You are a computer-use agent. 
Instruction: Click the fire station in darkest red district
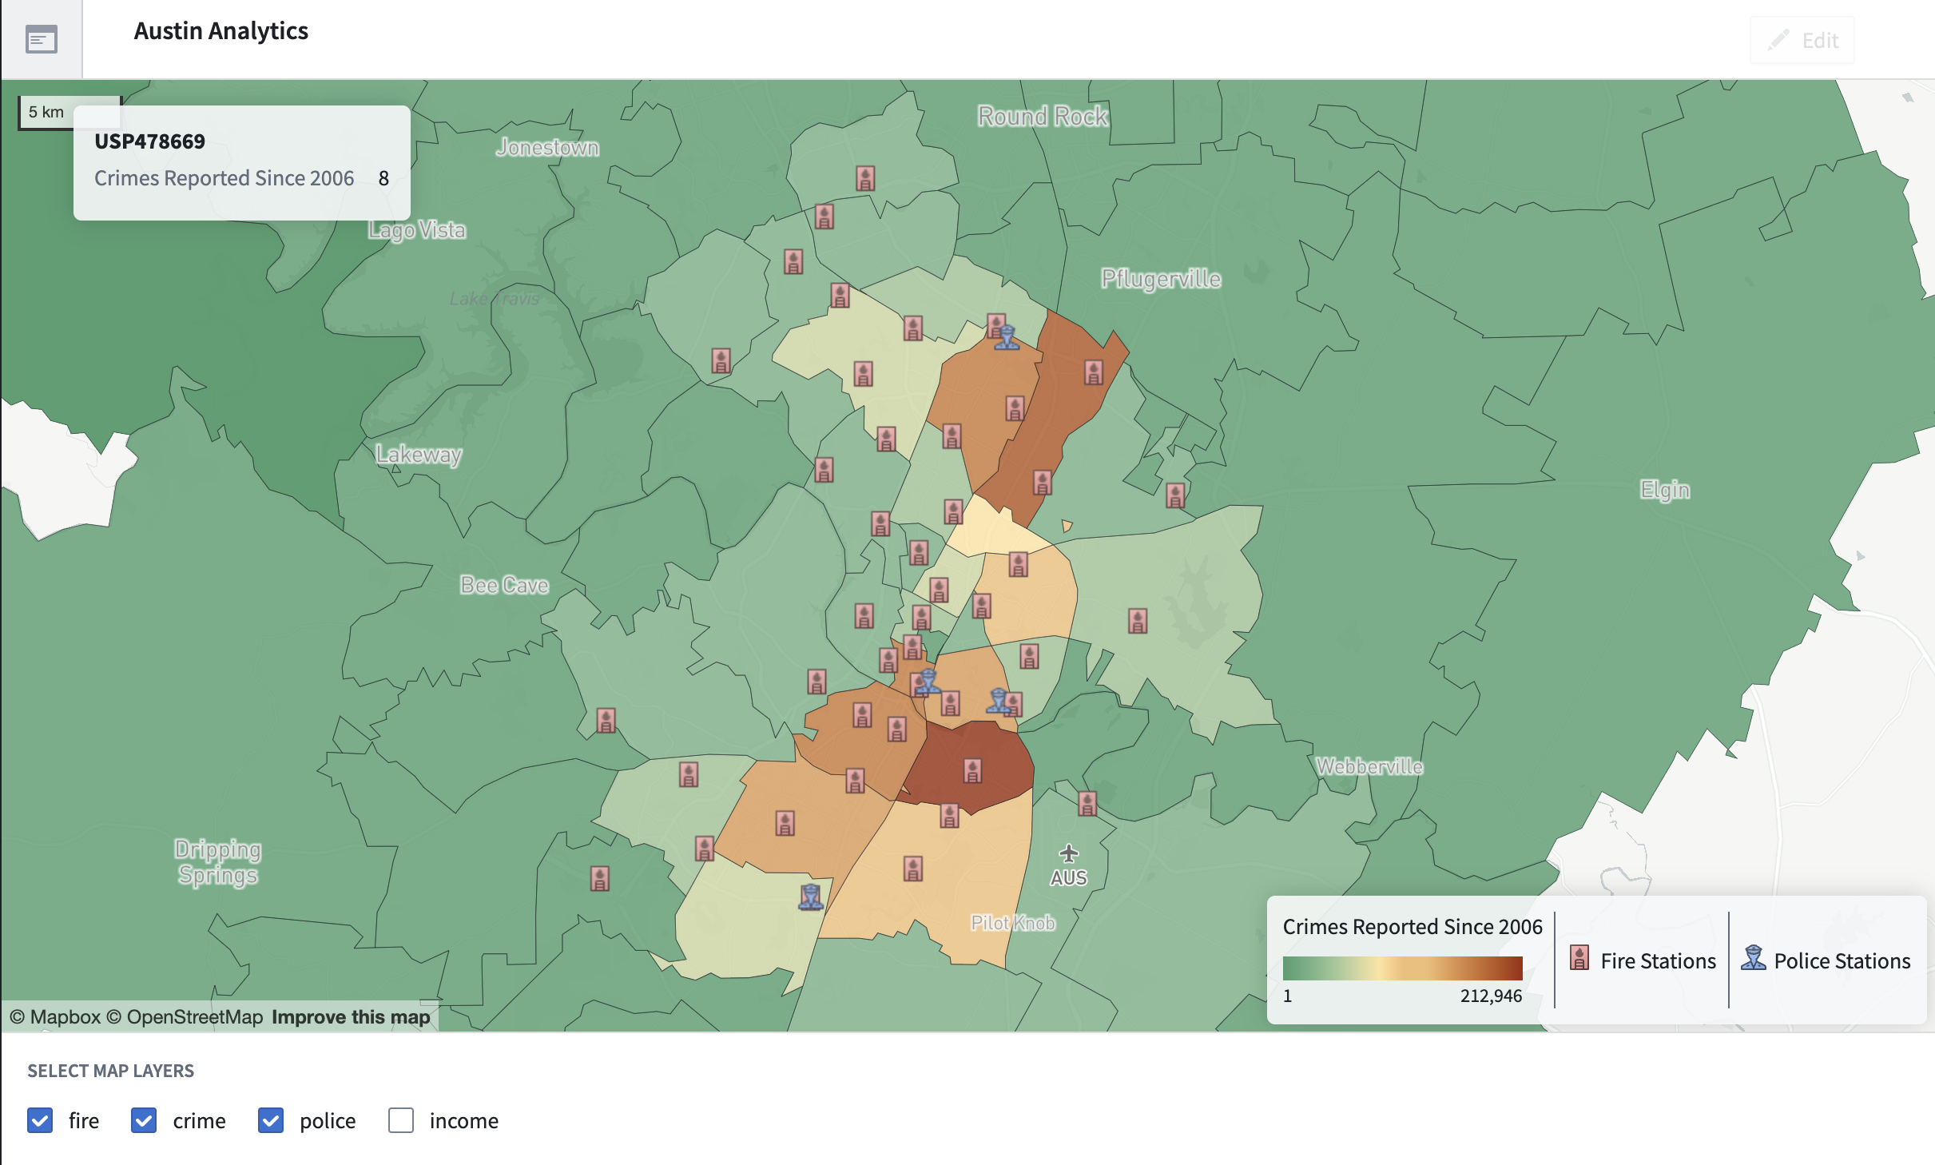[972, 770]
